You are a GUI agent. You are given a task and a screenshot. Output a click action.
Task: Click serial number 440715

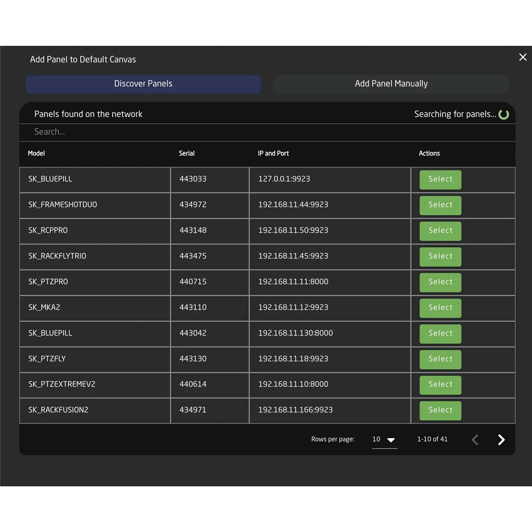pyautogui.click(x=193, y=282)
